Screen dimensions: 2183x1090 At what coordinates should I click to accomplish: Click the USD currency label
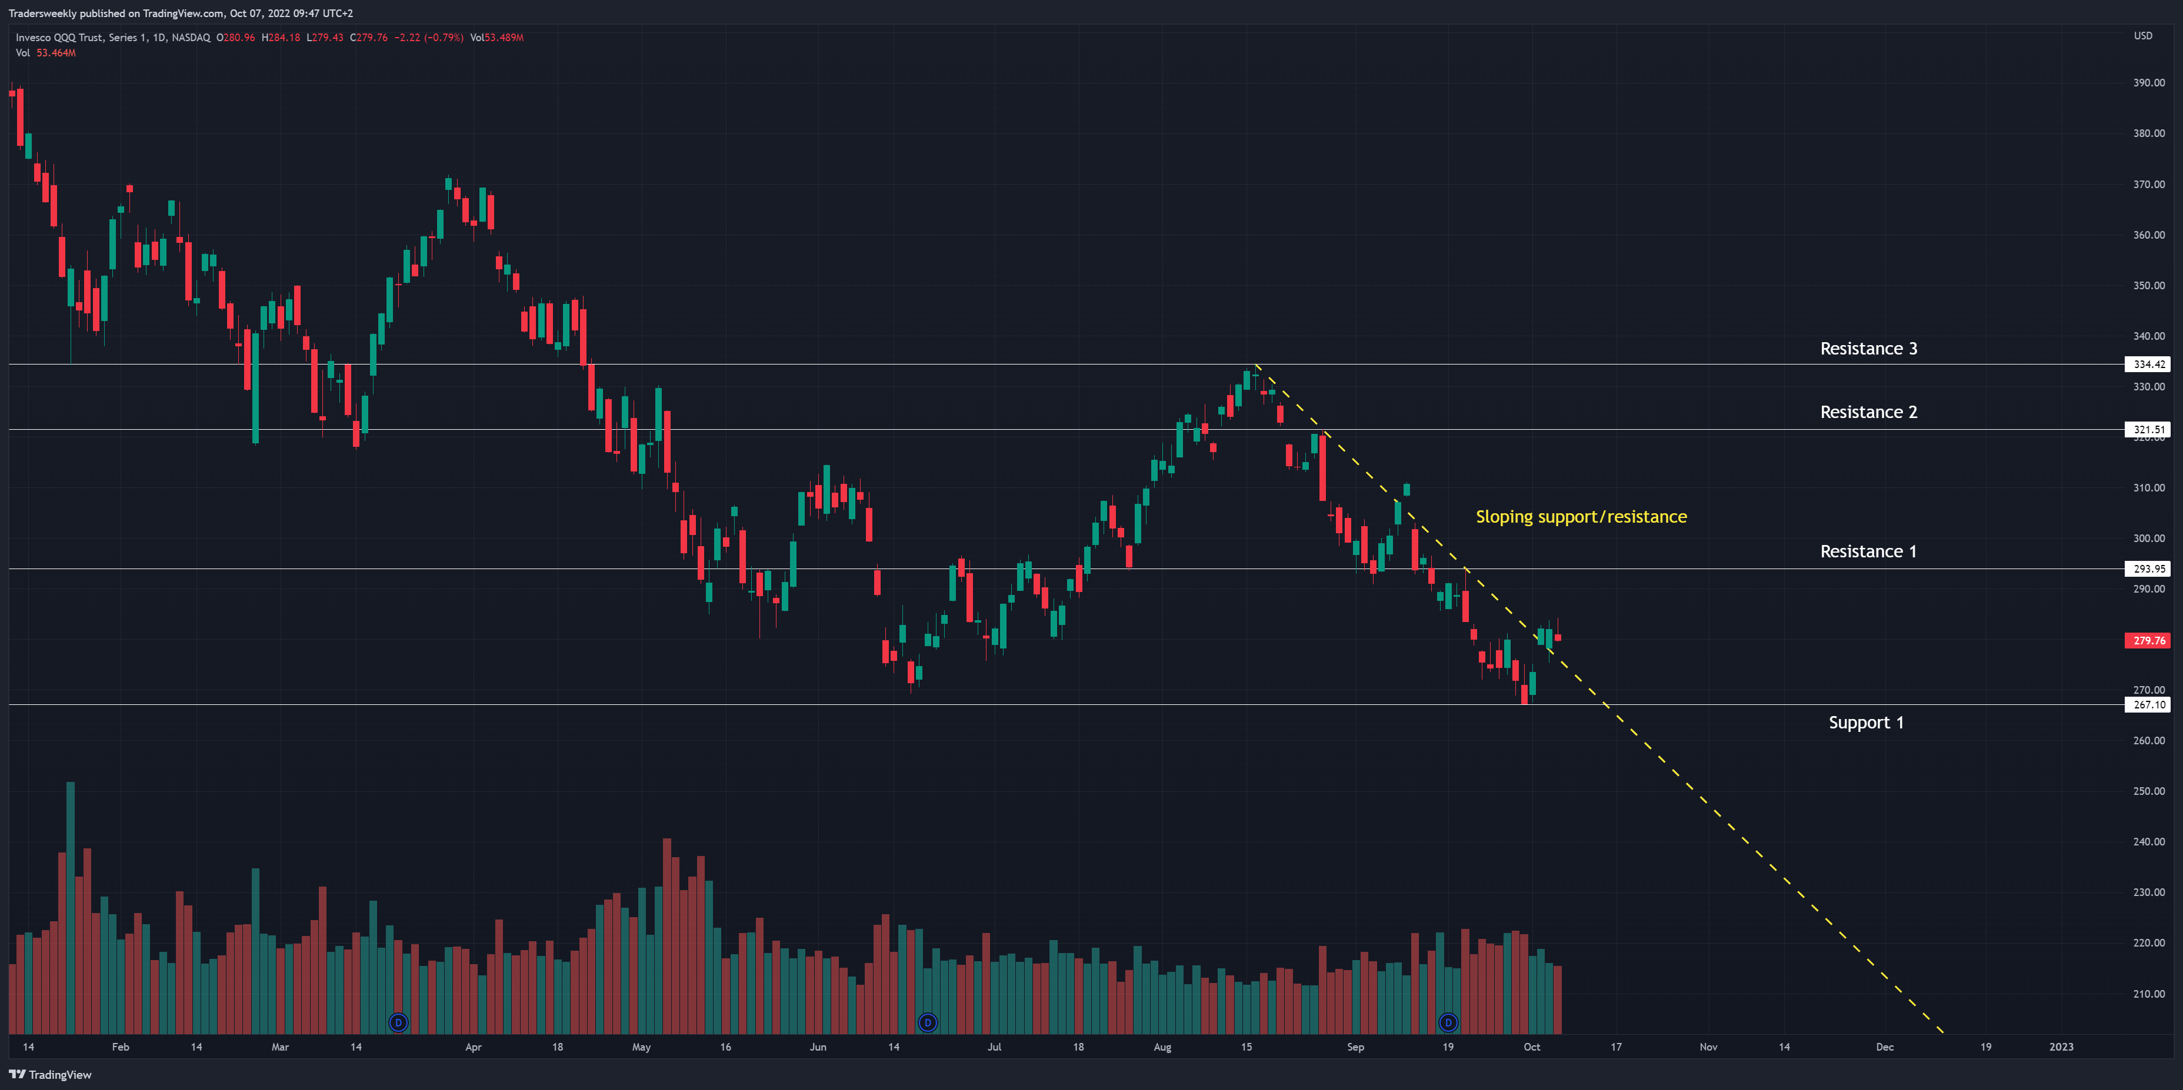pyautogui.click(x=2143, y=36)
